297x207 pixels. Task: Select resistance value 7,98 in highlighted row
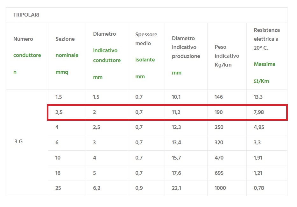coord(259,112)
